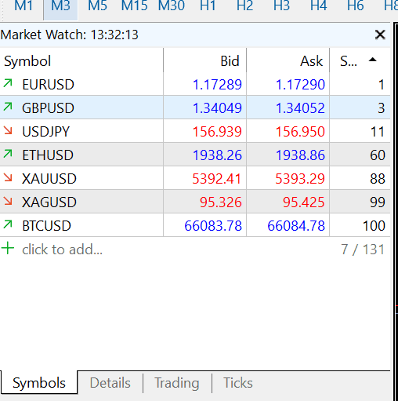This screenshot has width=398, height=401.
Task: Open the Ticks tab
Action: pyautogui.click(x=238, y=383)
